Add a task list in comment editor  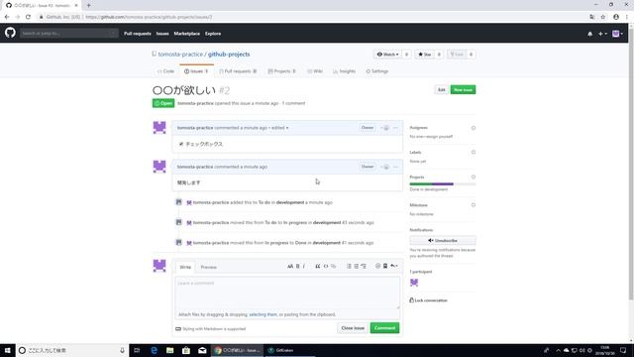[364, 266]
